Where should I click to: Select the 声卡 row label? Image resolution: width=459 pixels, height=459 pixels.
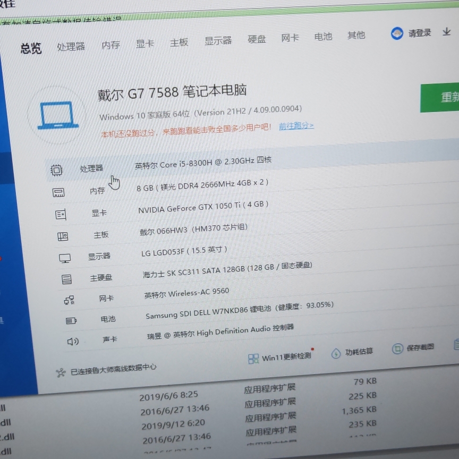[x=110, y=339]
